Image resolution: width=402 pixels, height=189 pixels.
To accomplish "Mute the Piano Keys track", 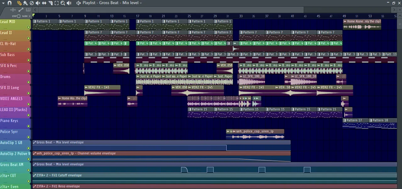I will [x=29, y=126].
